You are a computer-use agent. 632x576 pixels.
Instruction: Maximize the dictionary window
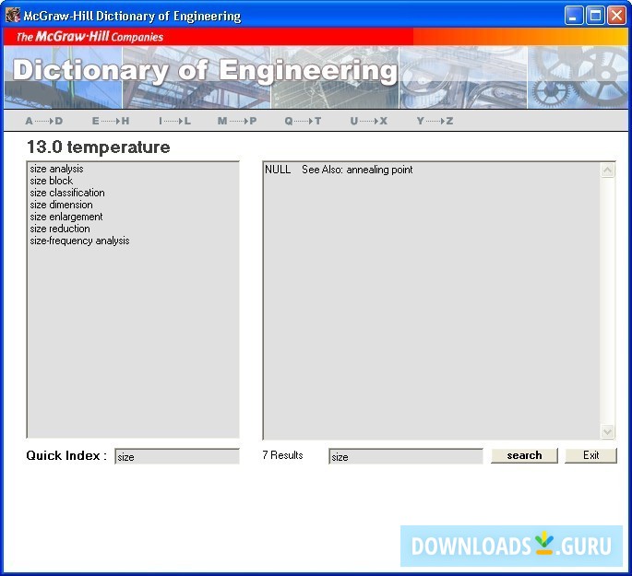click(595, 16)
